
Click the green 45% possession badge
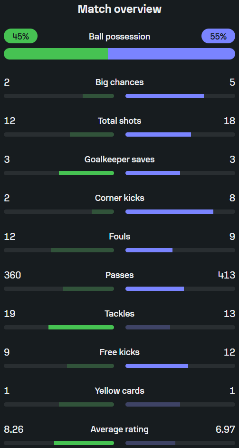pos(20,36)
